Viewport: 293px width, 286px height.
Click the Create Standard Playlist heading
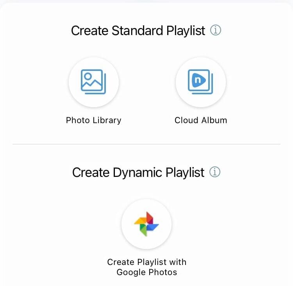138,30
